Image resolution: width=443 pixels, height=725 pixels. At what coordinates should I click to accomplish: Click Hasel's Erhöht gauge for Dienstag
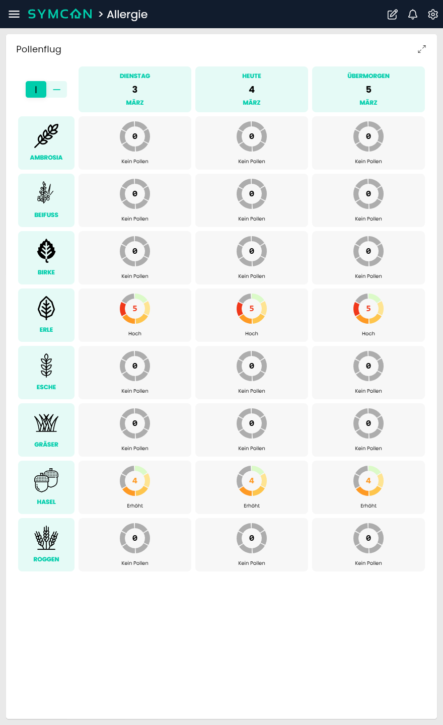[135, 481]
